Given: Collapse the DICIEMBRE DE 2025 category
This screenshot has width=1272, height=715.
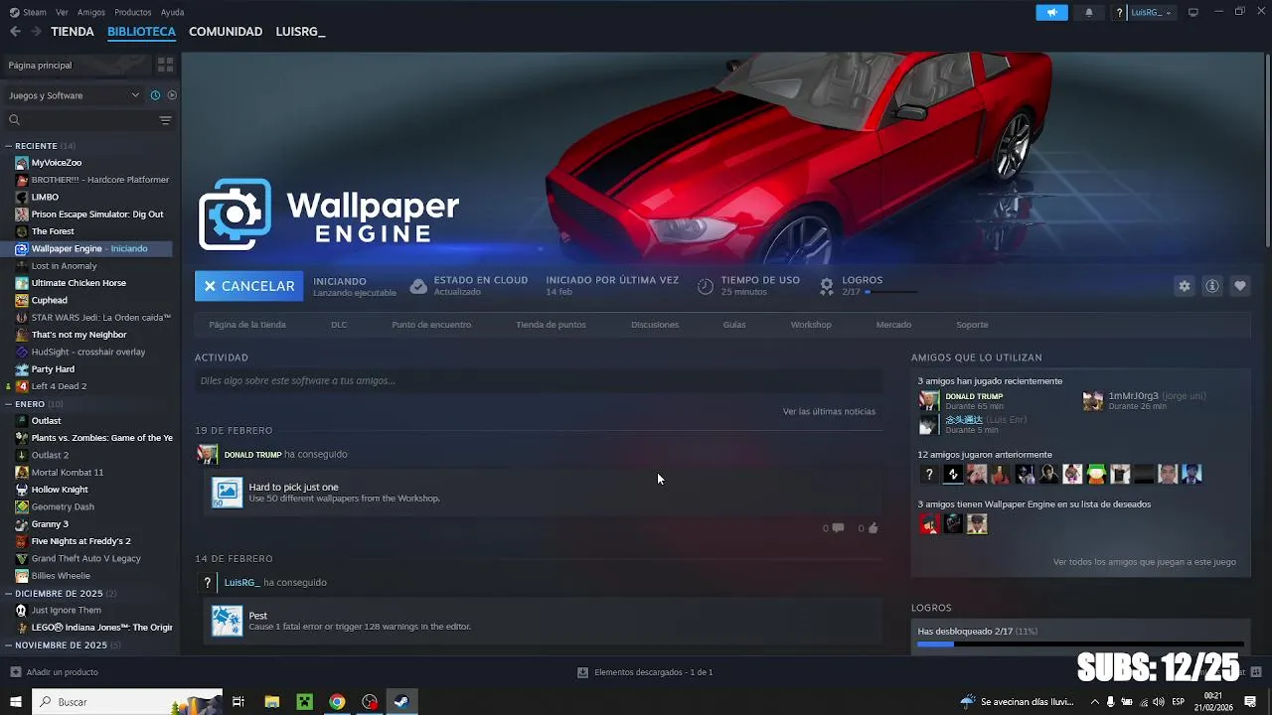Looking at the screenshot, I should click(x=8, y=593).
